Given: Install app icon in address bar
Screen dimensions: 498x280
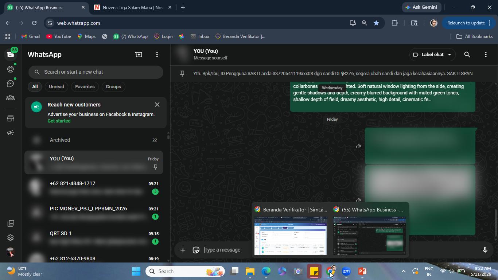Looking at the screenshot, I should point(353,23).
